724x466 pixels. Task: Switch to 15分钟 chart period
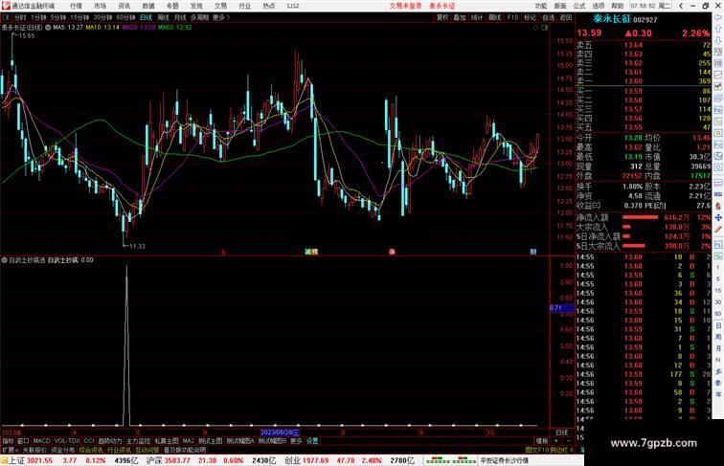[x=79, y=17]
